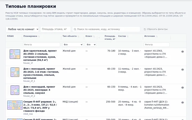Viewport: 192px width, 120px height.
Task: View the mkd_row layout eye icon
Action: pos(182,102)
